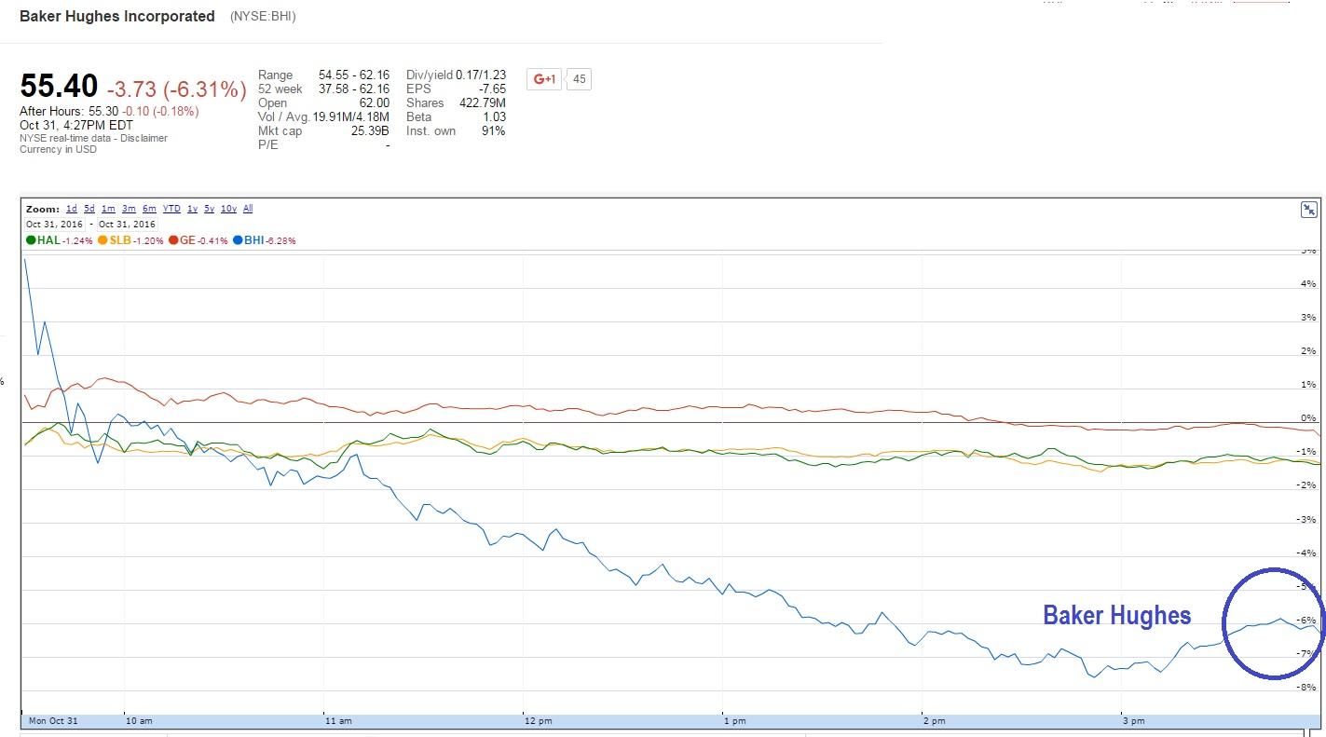Click the start date field Oct 31, 2016

click(54, 225)
